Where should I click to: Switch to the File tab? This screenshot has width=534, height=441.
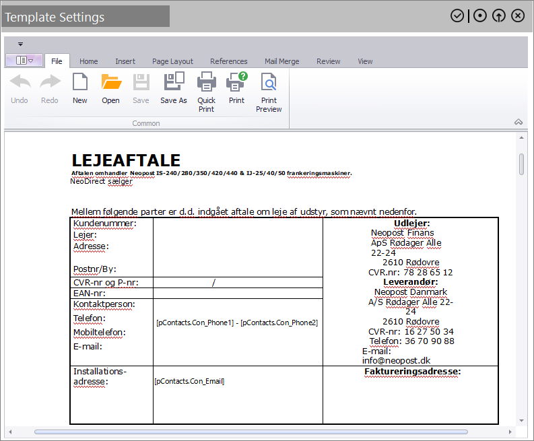tap(57, 61)
